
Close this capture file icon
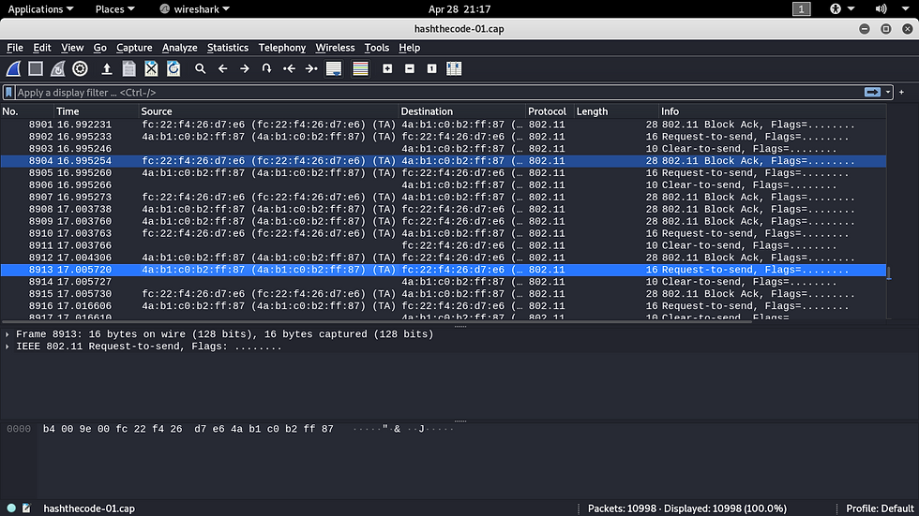click(x=151, y=69)
